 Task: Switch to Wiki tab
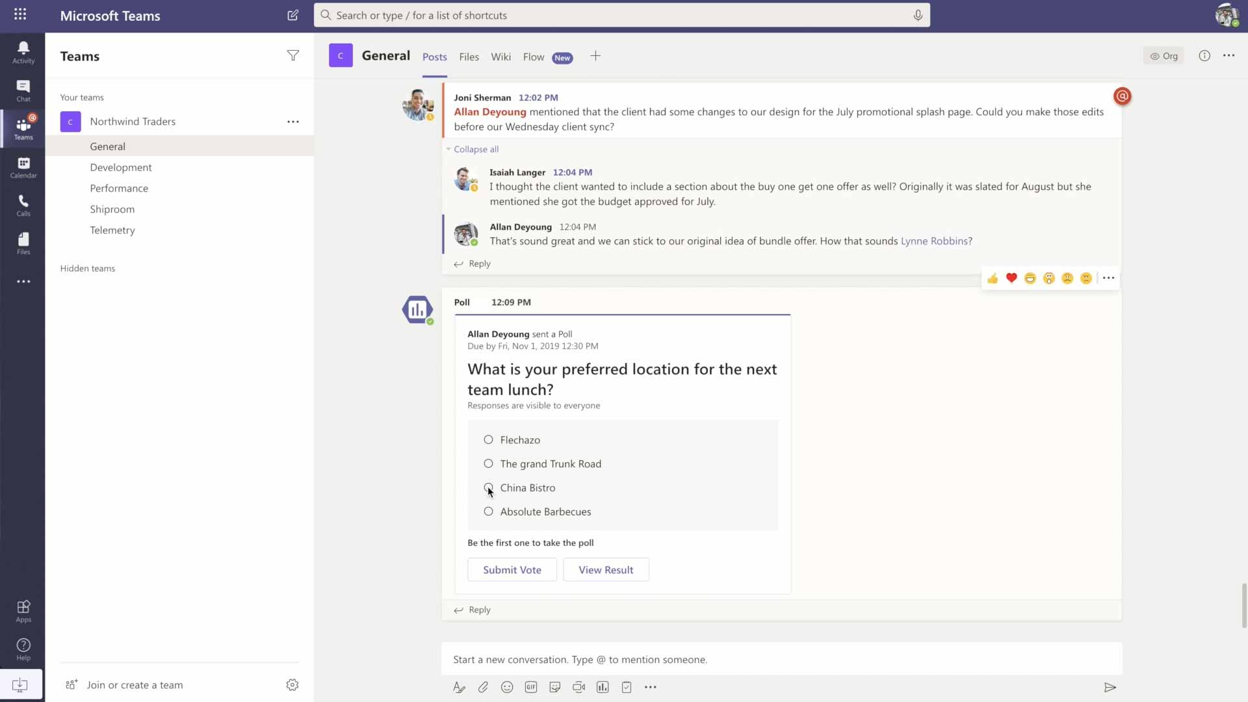pos(500,57)
